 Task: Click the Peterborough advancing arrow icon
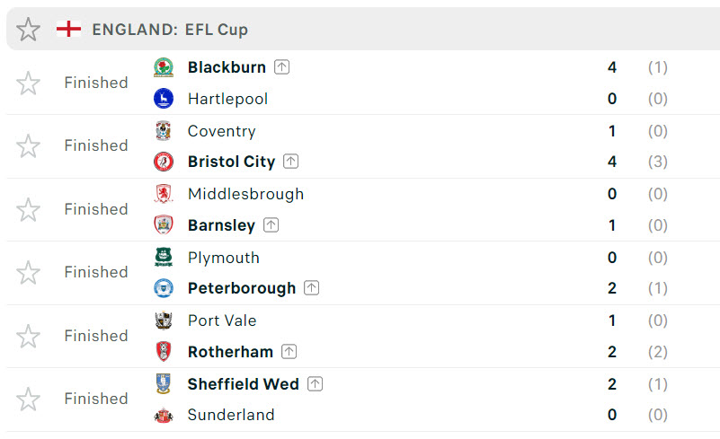(x=311, y=288)
